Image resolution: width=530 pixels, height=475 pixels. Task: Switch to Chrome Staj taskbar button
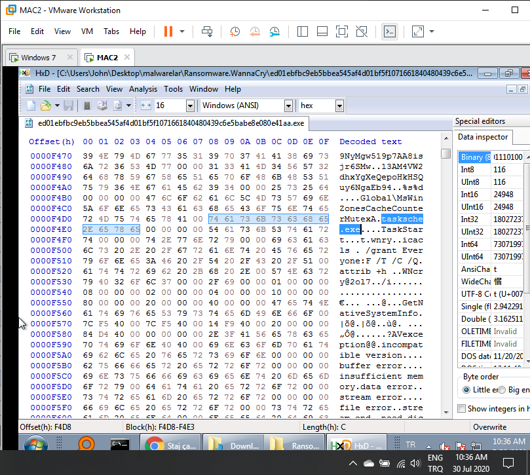click(x=170, y=443)
